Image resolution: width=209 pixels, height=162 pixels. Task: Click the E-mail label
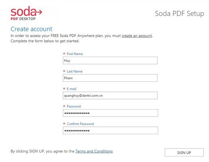pyautogui.click(x=71, y=89)
